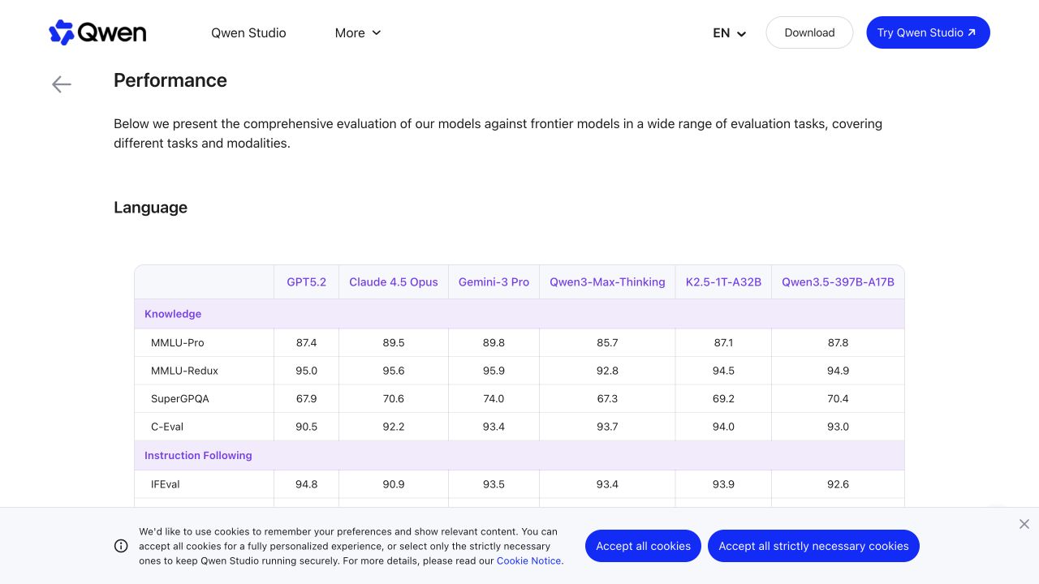Pick the 74.0 SuperGPQA score
Screen dimensions: 1039x584
494,399
